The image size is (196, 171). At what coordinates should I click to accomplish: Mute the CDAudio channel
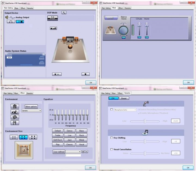point(139,37)
